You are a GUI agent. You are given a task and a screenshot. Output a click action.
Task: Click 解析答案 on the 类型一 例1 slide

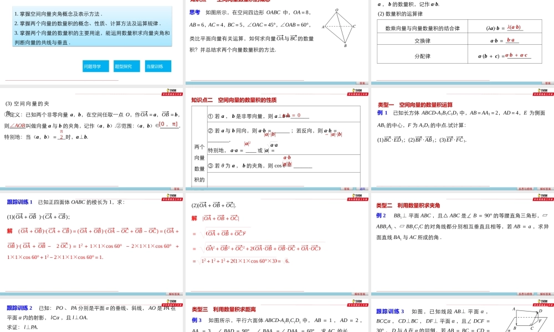[545, 189]
